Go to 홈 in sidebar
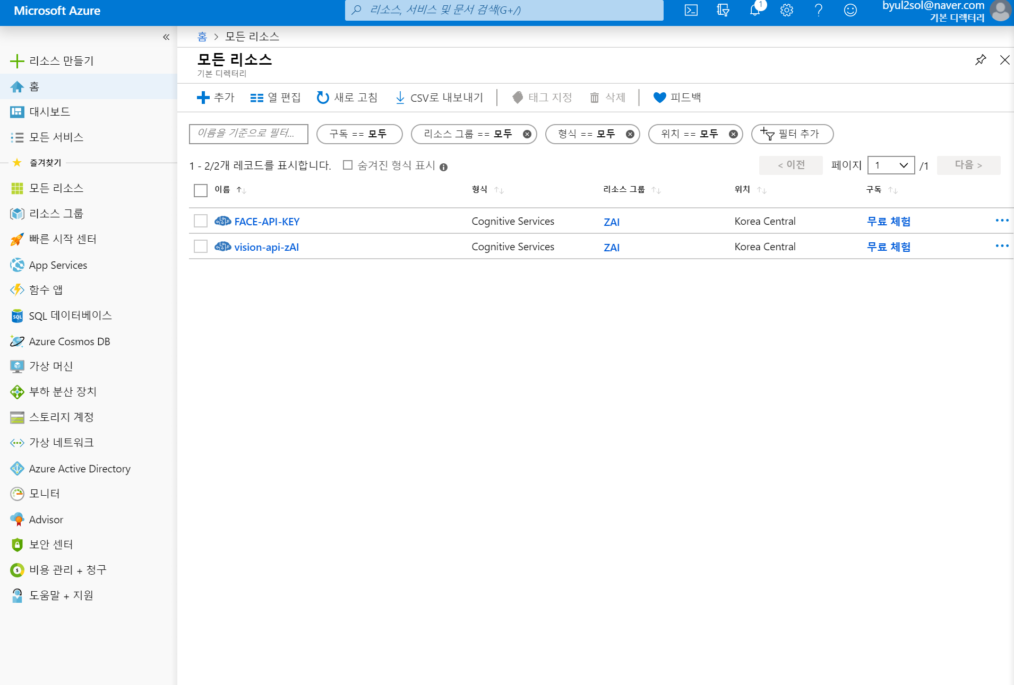 (88, 86)
